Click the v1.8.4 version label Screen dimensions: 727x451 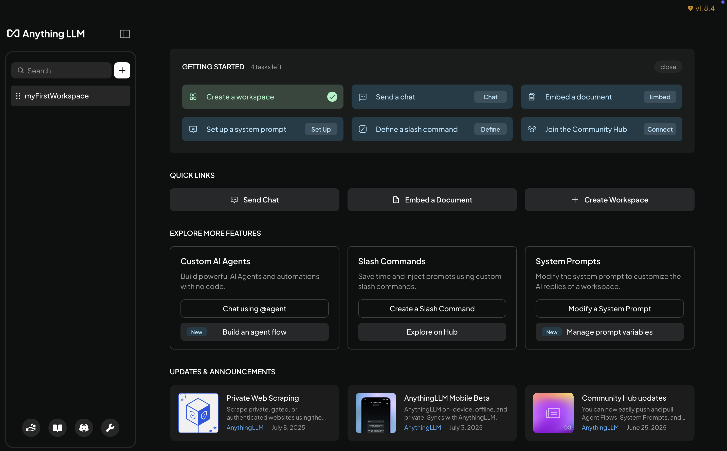705,8
